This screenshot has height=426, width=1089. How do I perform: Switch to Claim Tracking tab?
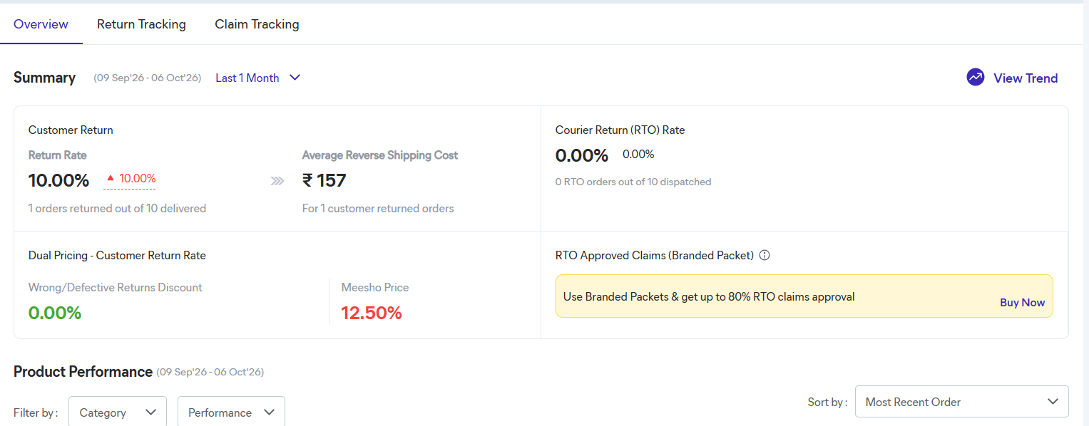click(257, 24)
